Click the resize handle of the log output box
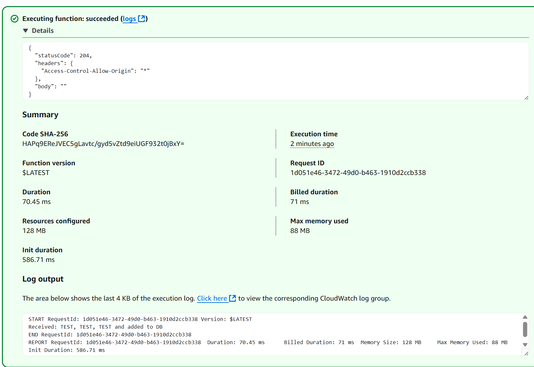Image resolution: width=534 pixels, height=367 pixels. click(526, 353)
